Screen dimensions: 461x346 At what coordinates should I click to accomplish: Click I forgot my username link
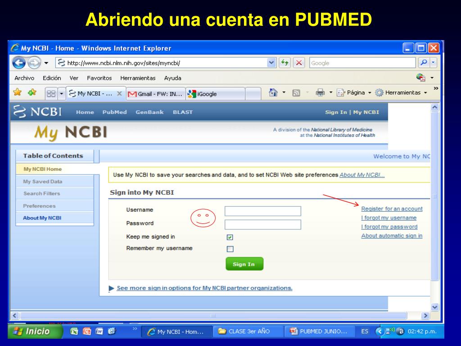[389, 218]
